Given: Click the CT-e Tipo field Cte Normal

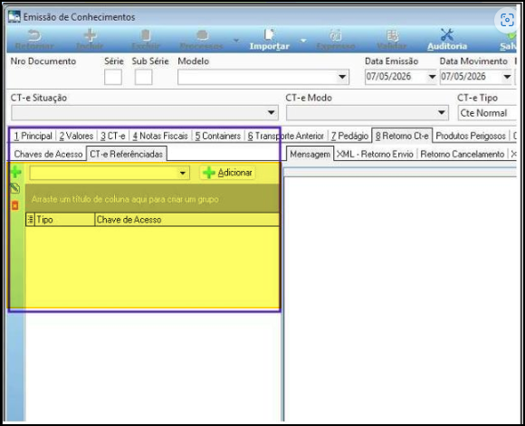Looking at the screenshot, I should coord(487,113).
